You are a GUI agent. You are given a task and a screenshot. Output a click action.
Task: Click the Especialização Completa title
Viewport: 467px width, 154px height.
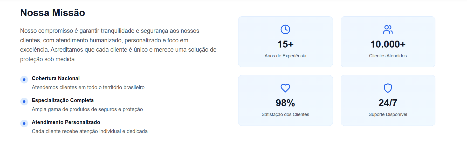[63, 100]
